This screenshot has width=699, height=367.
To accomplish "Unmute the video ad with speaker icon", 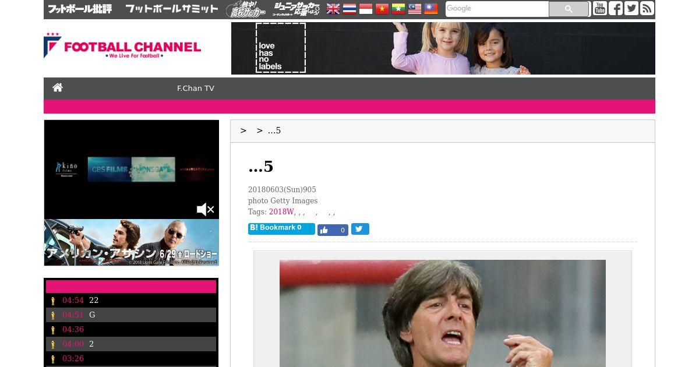I will [x=206, y=209].
